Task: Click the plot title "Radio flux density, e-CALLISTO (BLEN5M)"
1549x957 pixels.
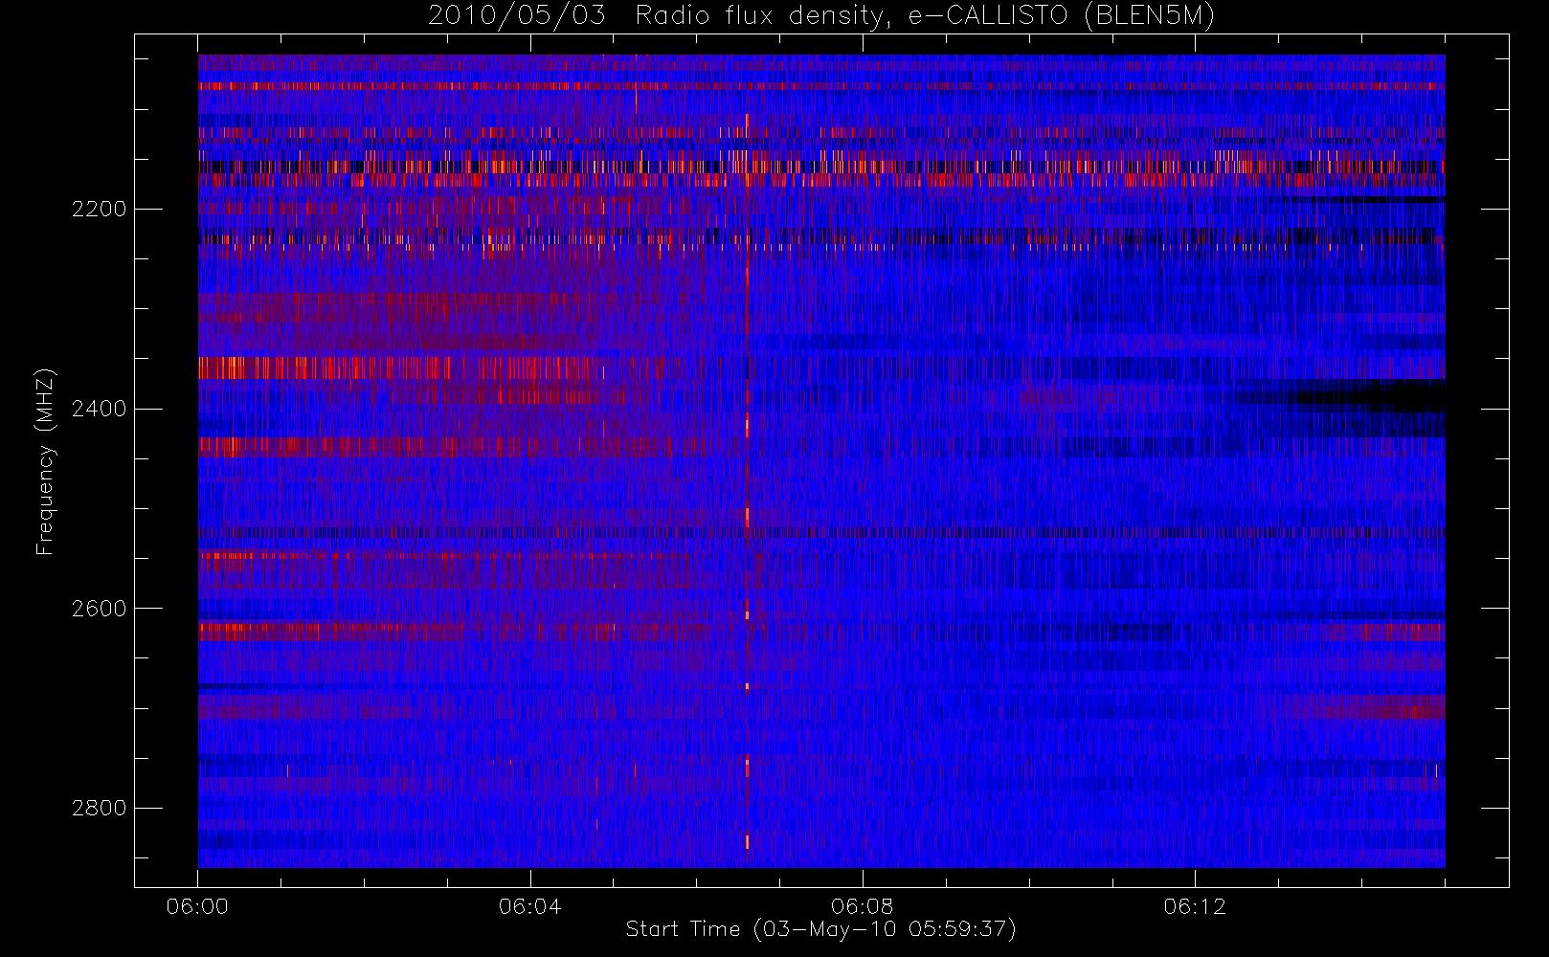Action: click(x=926, y=16)
